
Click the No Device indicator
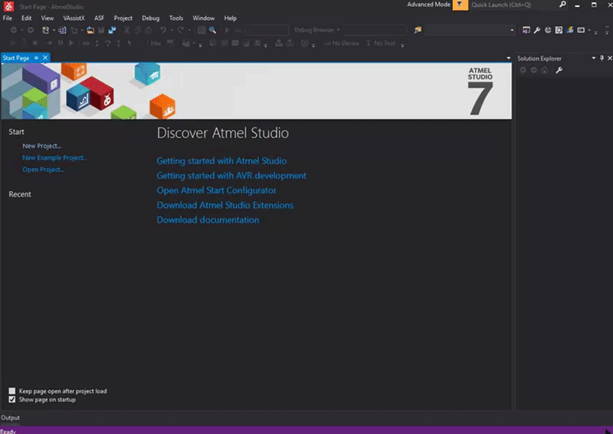341,44
